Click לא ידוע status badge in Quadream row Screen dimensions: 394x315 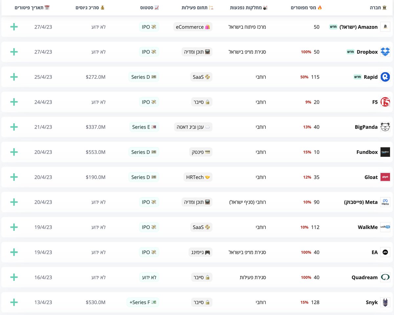[149, 277]
